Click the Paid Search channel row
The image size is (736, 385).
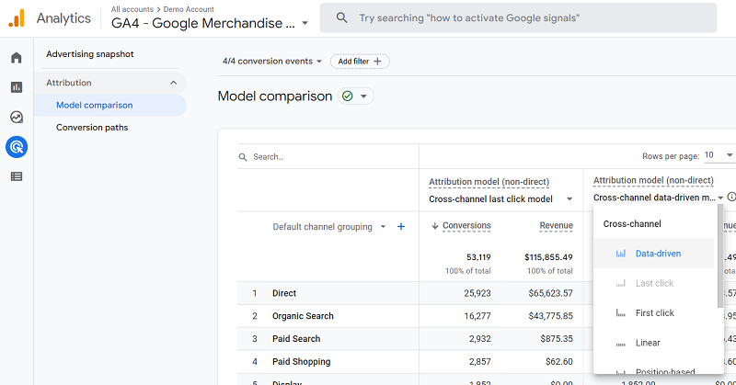coord(296,339)
